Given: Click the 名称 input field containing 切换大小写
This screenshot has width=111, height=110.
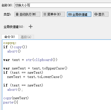Looking at the screenshot, I should tap(63, 5).
